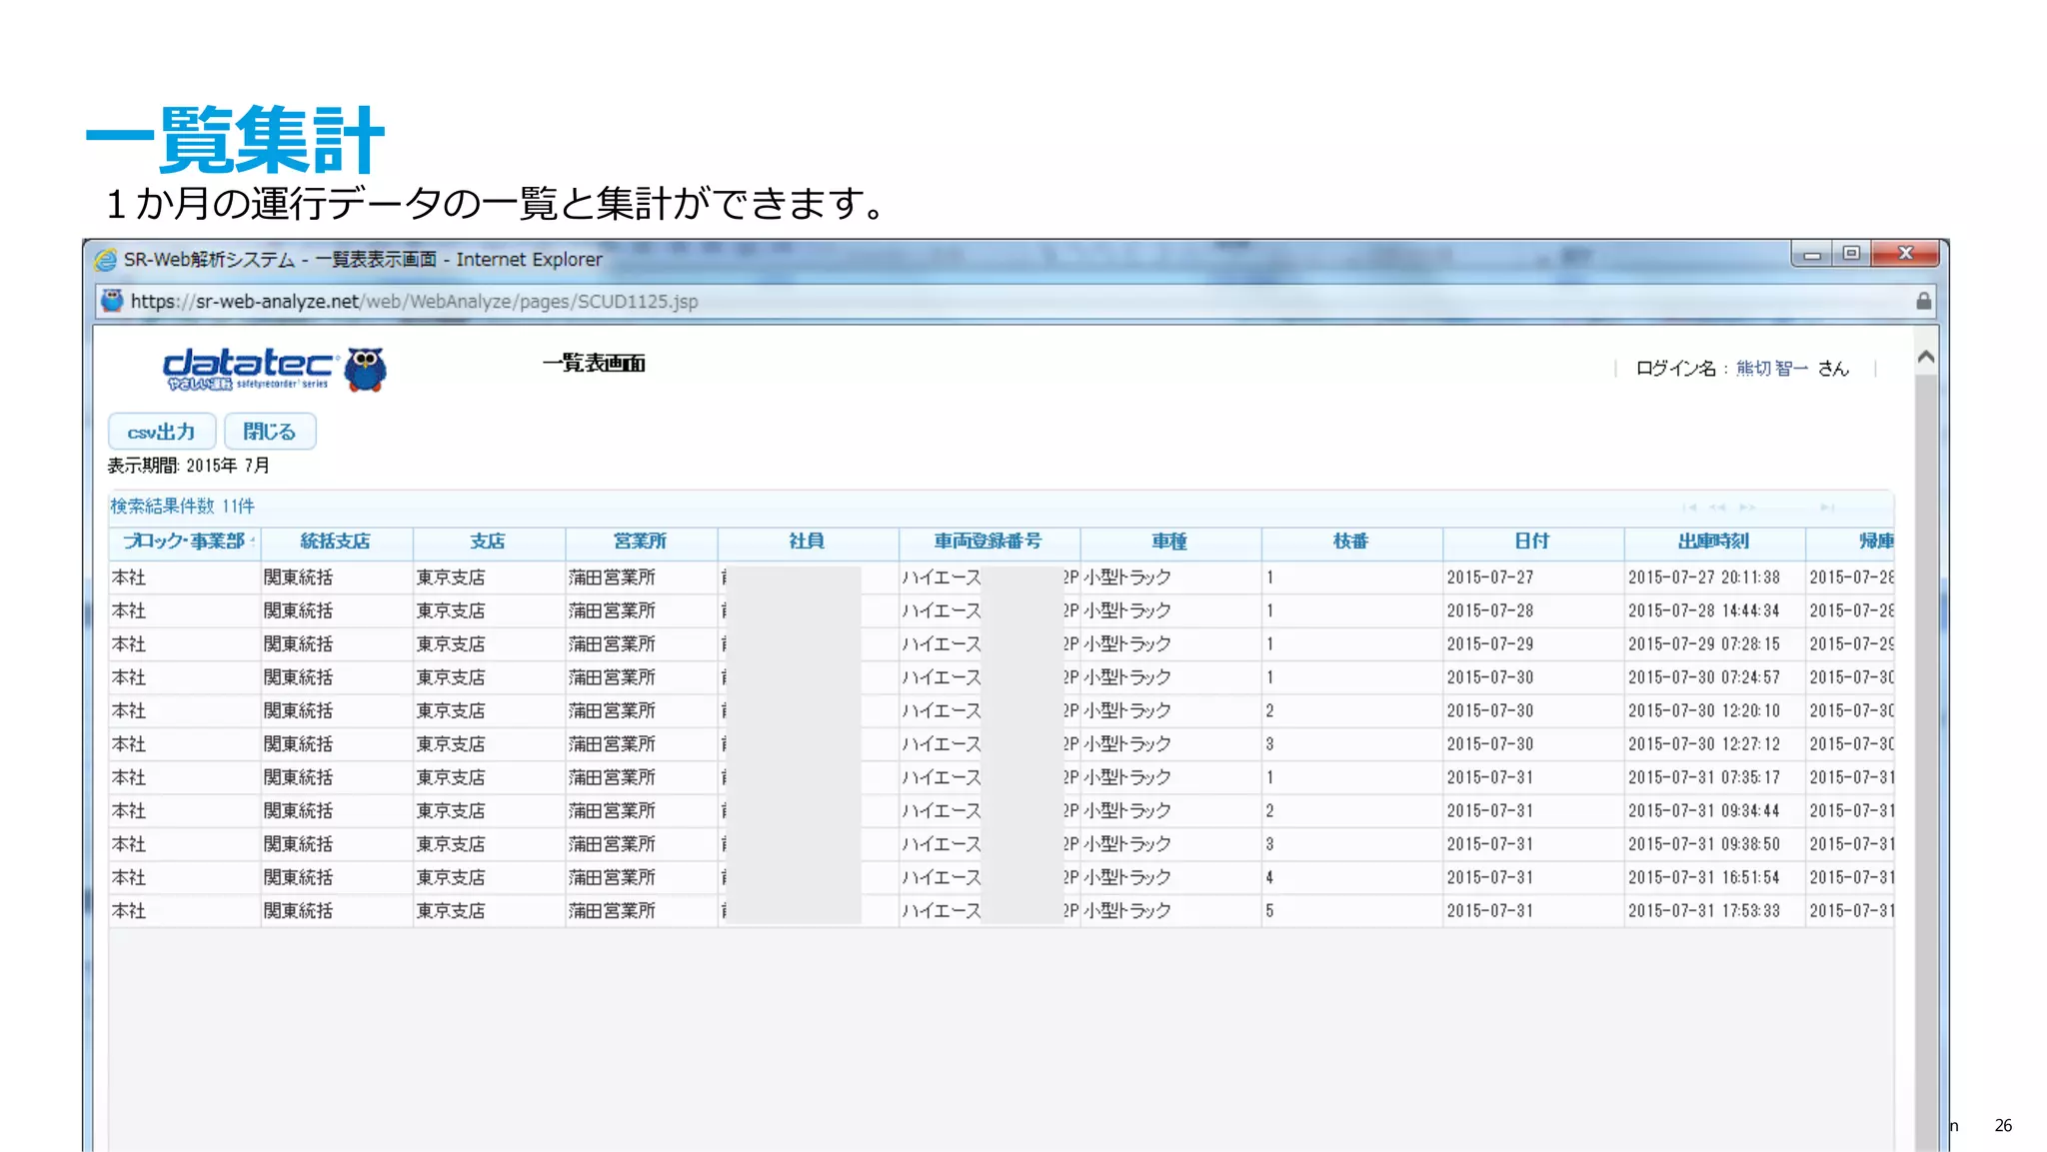This screenshot has width=2047, height=1152.
Task: Sort by ブロック・事業部 column header
Action: coord(184,542)
